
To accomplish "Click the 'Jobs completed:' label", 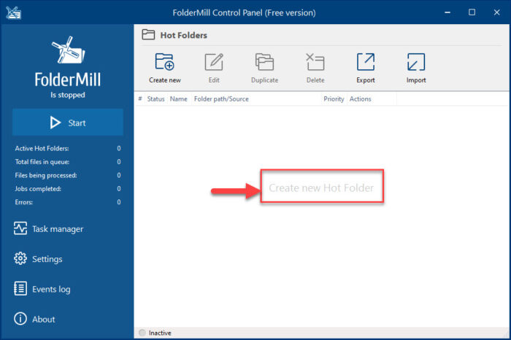I will 38,188.
